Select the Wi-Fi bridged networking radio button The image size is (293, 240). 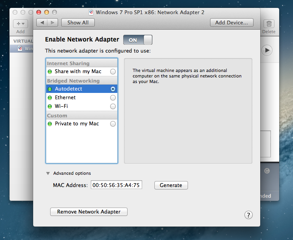(113, 106)
